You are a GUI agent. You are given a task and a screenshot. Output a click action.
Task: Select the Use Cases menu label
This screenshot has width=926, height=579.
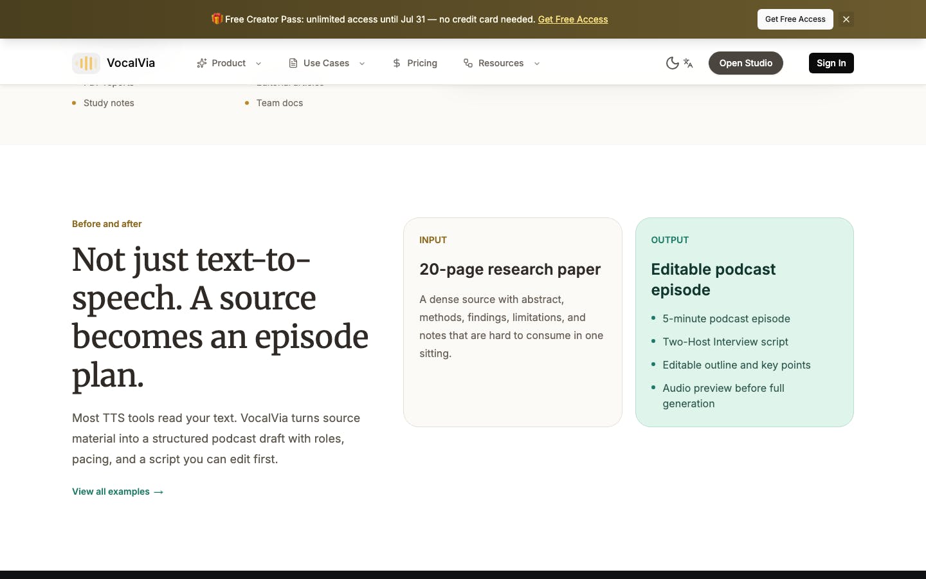click(x=326, y=63)
